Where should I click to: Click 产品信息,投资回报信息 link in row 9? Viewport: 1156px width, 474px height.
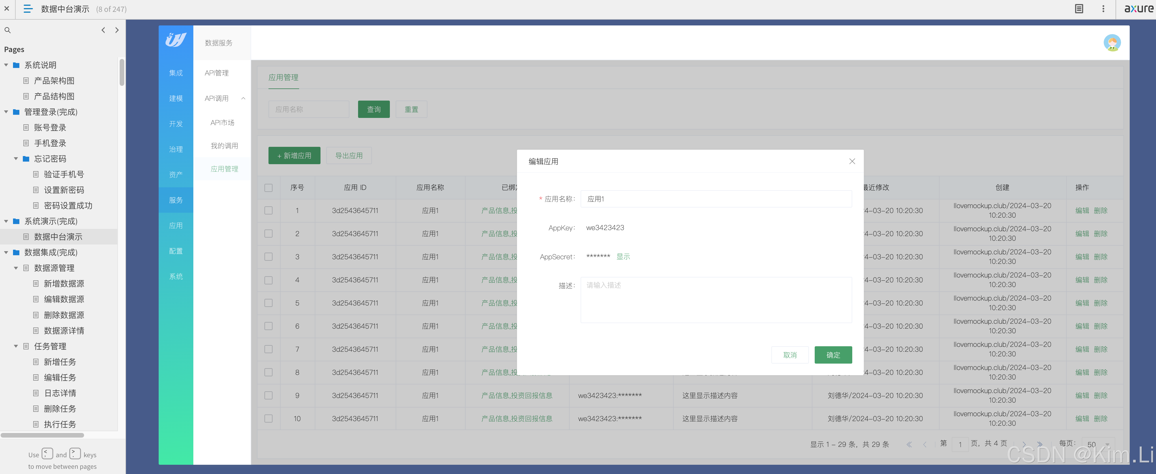click(516, 395)
